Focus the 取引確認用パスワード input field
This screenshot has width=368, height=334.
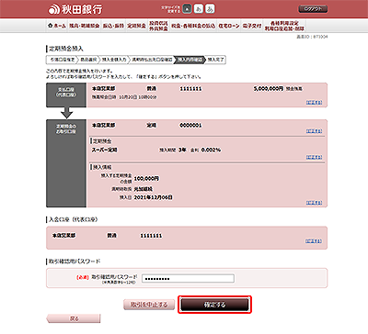[188, 278]
